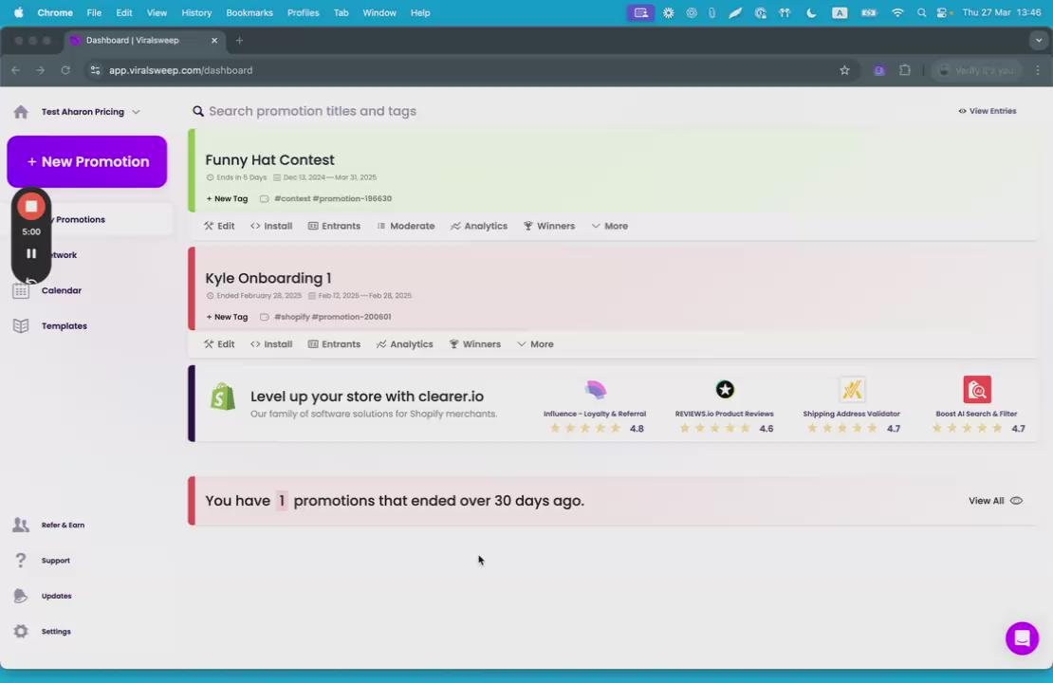The height and width of the screenshot is (683, 1053).
Task: Click the search magnifier icon
Action: pos(198,112)
